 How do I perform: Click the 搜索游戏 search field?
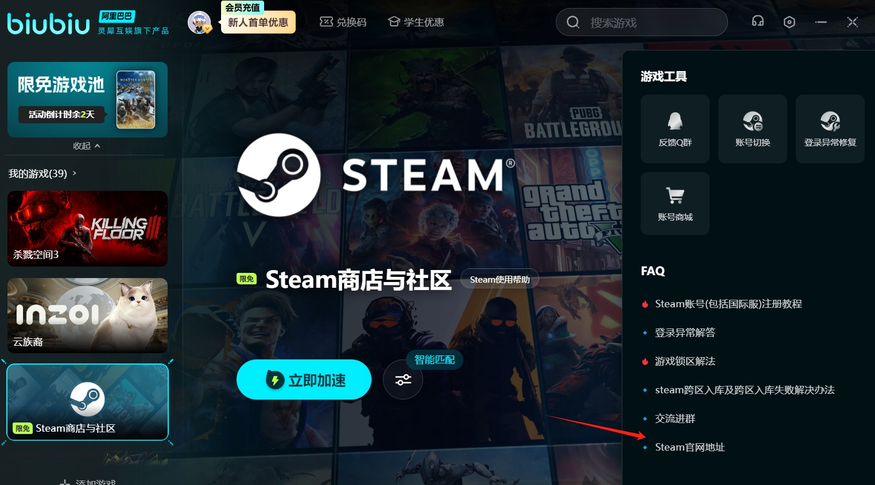pos(642,22)
